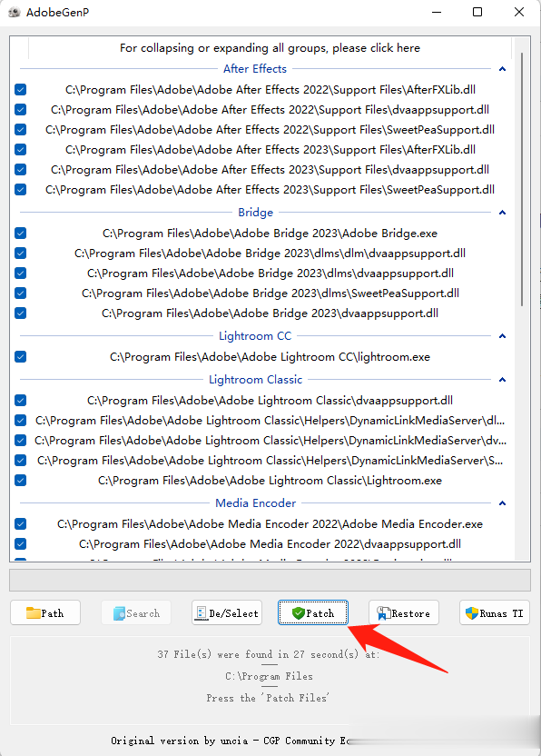Uncheck After Effects 2023 dvaappsupport.dll
This screenshot has width=541, height=756.
click(20, 170)
